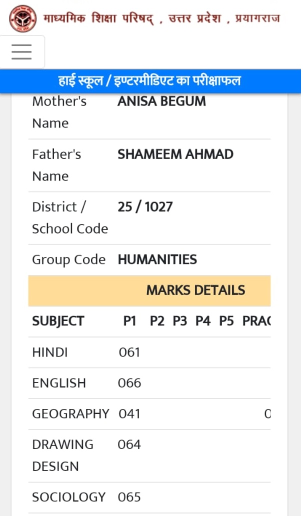This screenshot has width=303, height=516.
Task: Select father's name SHAMEEM AHMAD
Action: 175,154
